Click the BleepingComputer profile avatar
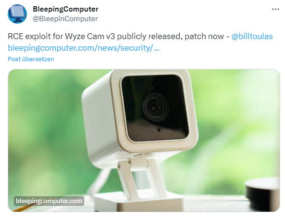285x218 pixels. click(17, 14)
